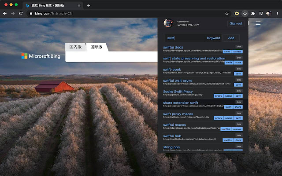Click the browser forward arrow

click(13, 14)
